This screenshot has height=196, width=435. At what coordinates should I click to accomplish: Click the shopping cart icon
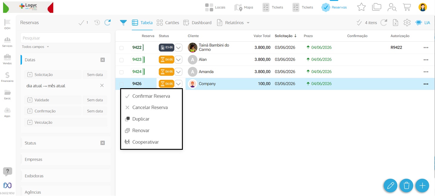coord(407,7)
